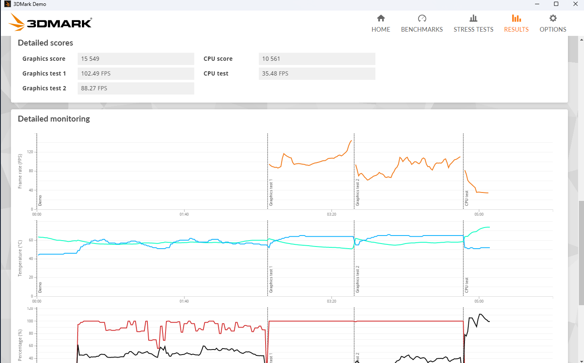Click the Graphics test 1 marker on frame rate chart
This screenshot has height=363, width=584.
[x=271, y=192]
